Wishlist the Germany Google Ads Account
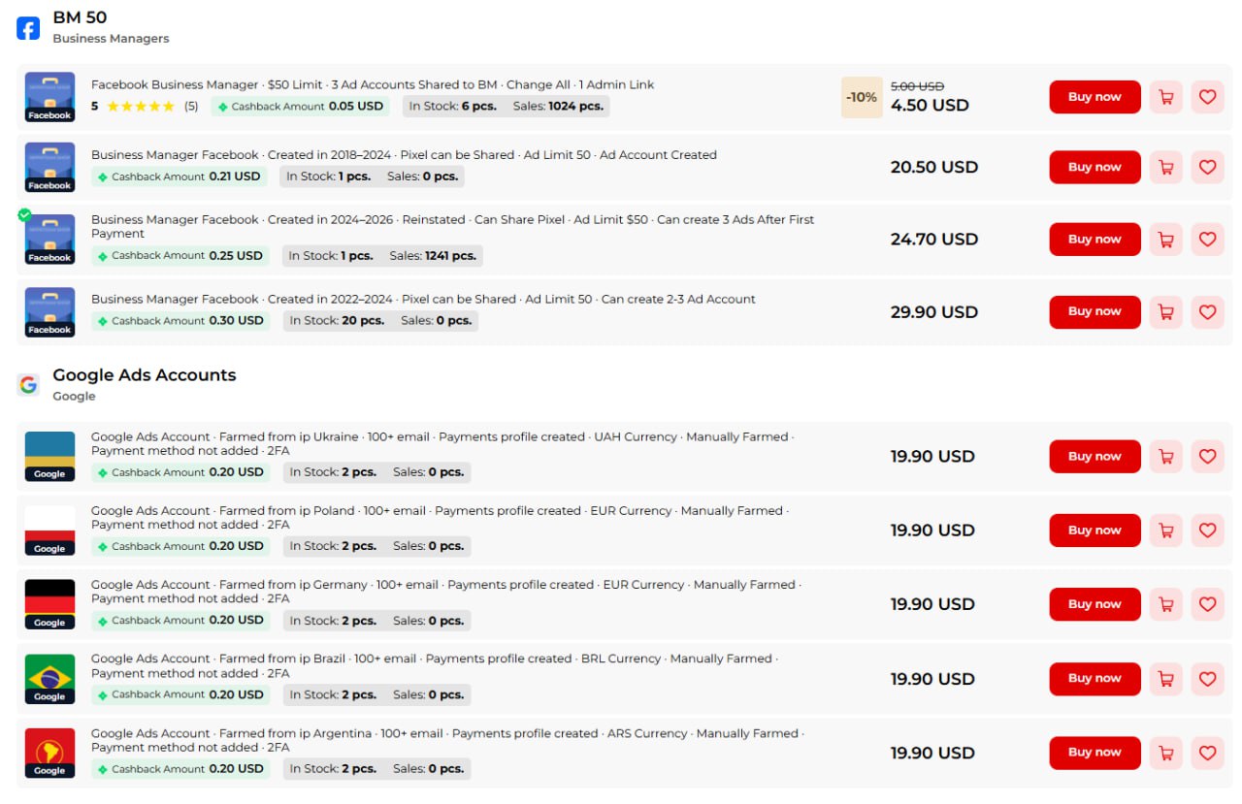 (1207, 604)
